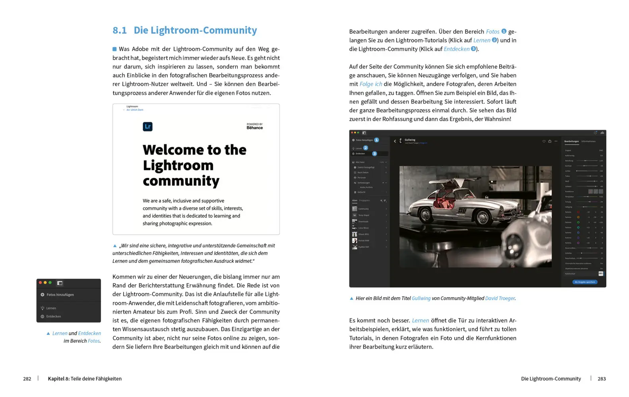Click the Folge ich link under Gullwing
This screenshot has width=629, height=397.
424,143
